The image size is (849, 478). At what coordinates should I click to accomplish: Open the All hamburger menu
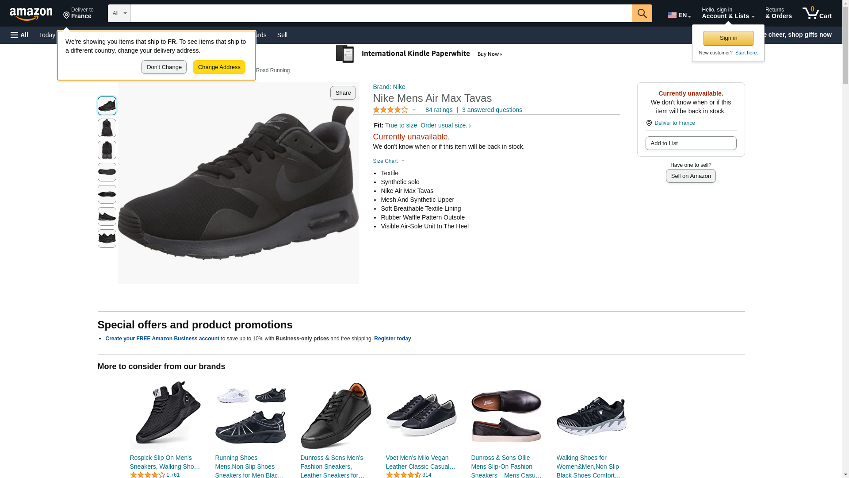tap(19, 35)
